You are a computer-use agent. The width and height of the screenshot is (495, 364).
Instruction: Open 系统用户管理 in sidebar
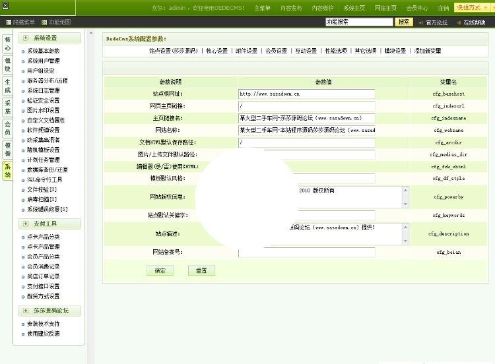[44, 61]
